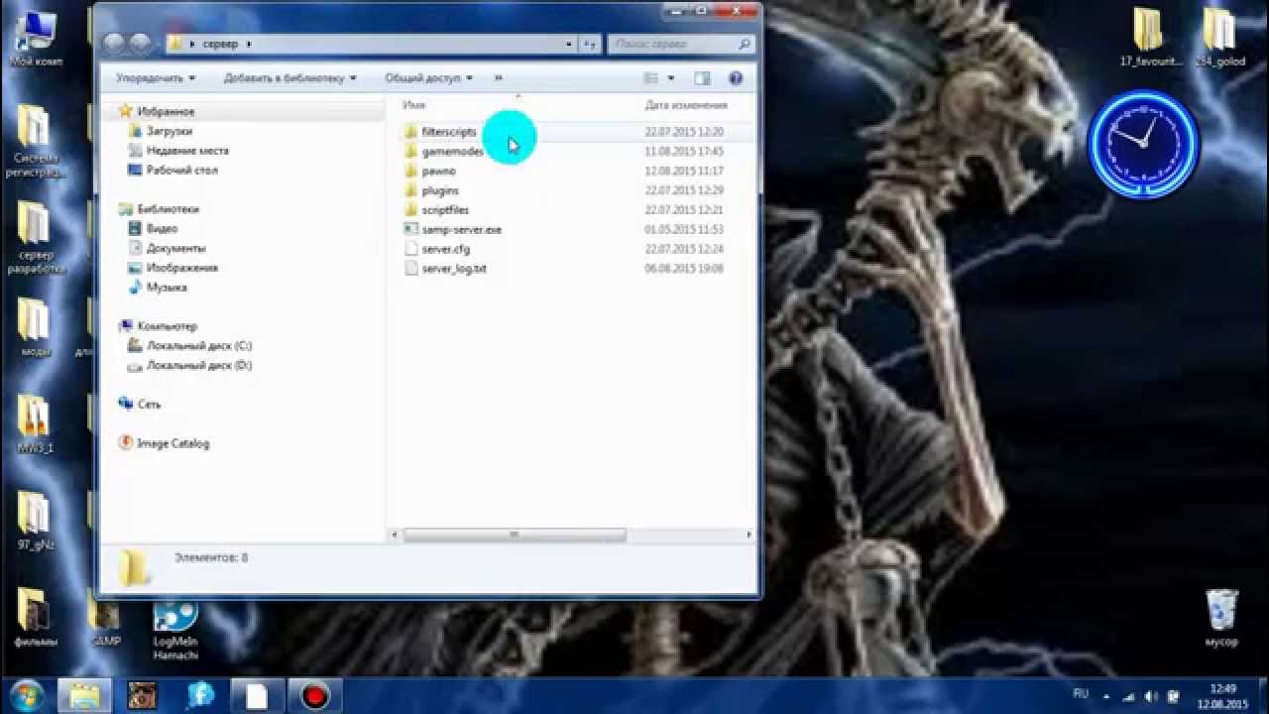
Task: Click the red record button on taskbar
Action: coord(315,695)
